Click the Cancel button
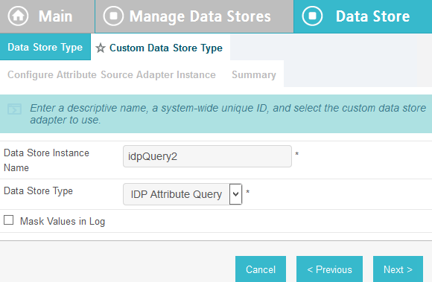Image resolution: width=432 pixels, height=282 pixels. pyautogui.click(x=261, y=269)
